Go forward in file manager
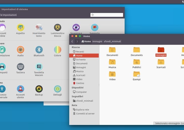The width and height of the screenshot is (184, 130). tap(77, 41)
